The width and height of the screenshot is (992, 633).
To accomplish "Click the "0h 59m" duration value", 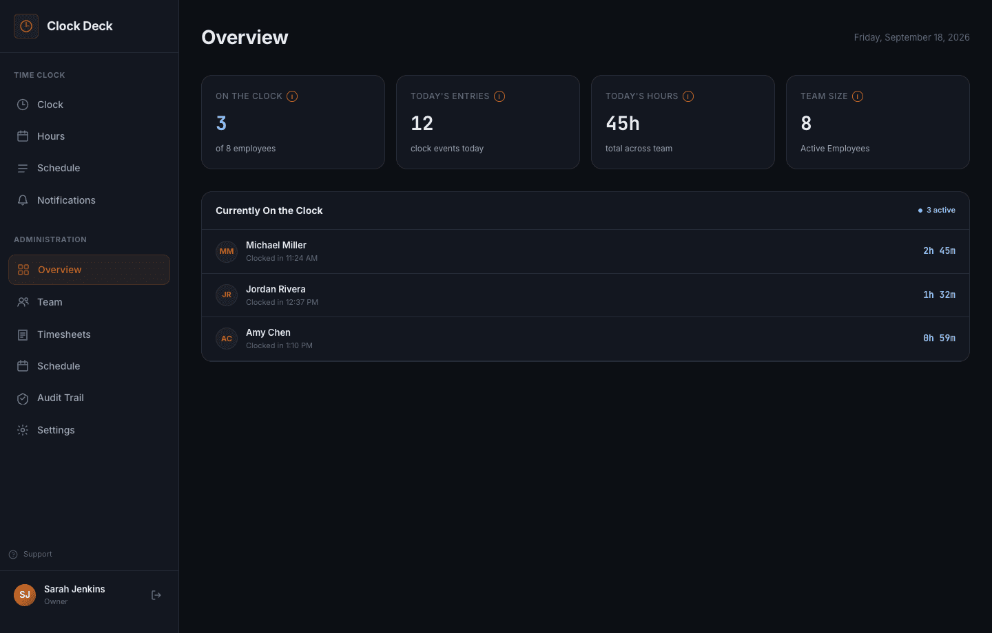I will (x=939, y=339).
